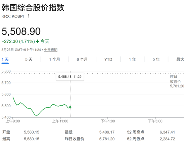
Task: Click the 昨日 收盘价 5,781.20 chart label
Action: point(177,81)
